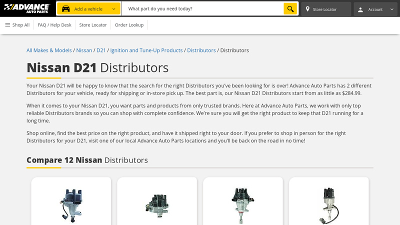The height and width of the screenshot is (225, 400).
Task: Open the fourth distributor product thumbnail
Action: click(329, 205)
